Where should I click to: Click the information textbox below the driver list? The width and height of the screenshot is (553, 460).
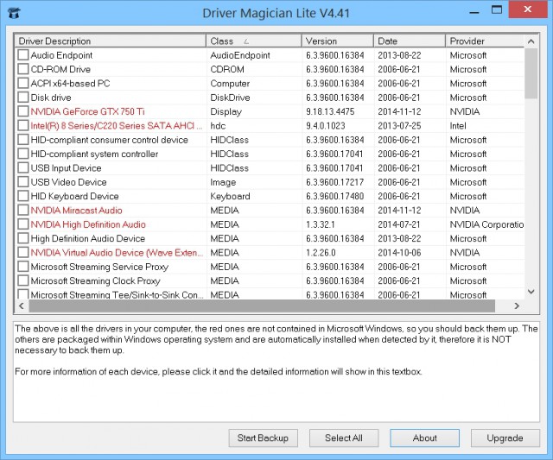[x=276, y=372]
